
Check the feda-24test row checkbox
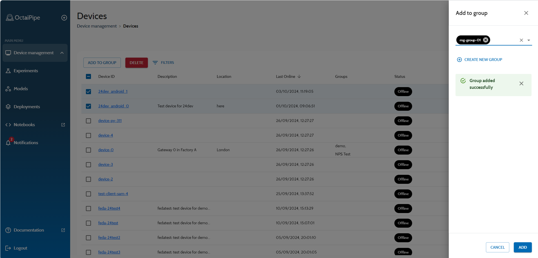coord(88,223)
